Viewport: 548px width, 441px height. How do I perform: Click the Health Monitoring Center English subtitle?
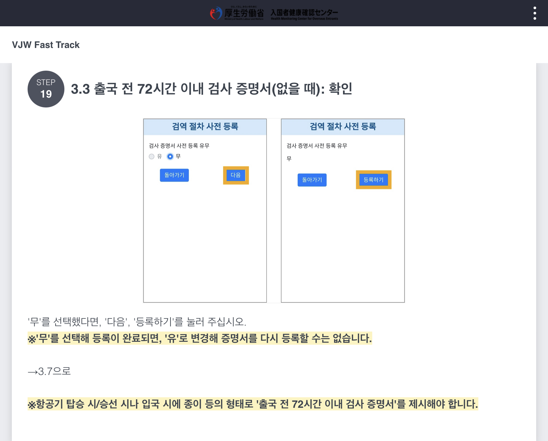coord(305,18)
